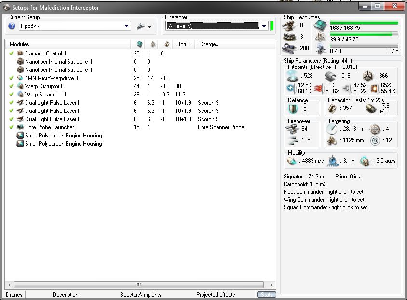Toggle the first Dual Light Pulse Laser II checkmark

pyautogui.click(x=11, y=103)
